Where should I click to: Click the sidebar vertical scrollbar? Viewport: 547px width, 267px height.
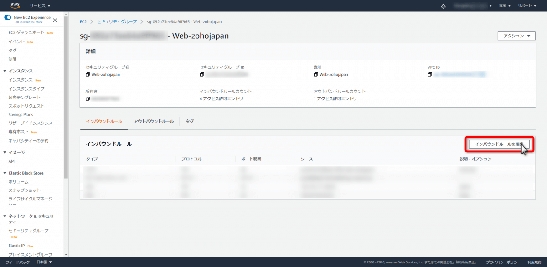pyautogui.click(x=66, y=98)
